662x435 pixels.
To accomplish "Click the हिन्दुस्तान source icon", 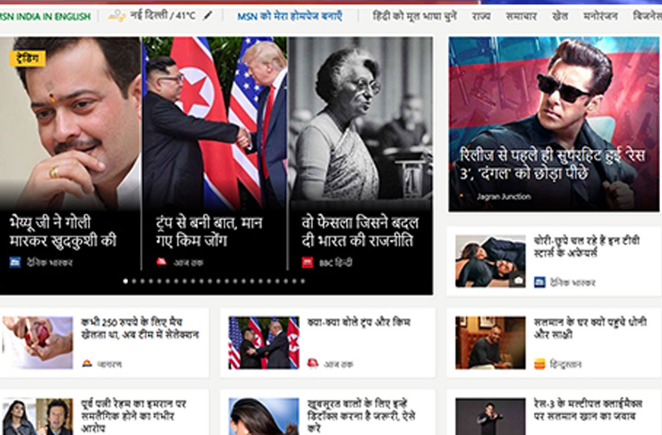I will [540, 364].
